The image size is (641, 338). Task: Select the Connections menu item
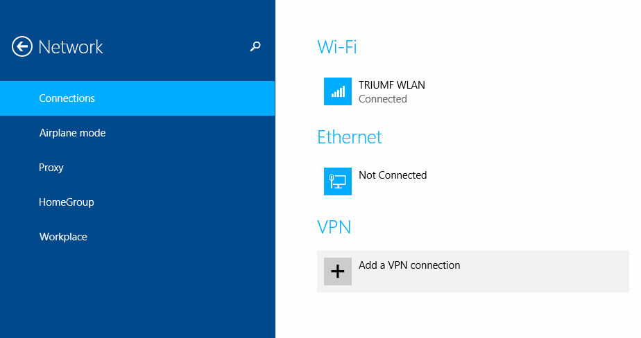(x=67, y=98)
